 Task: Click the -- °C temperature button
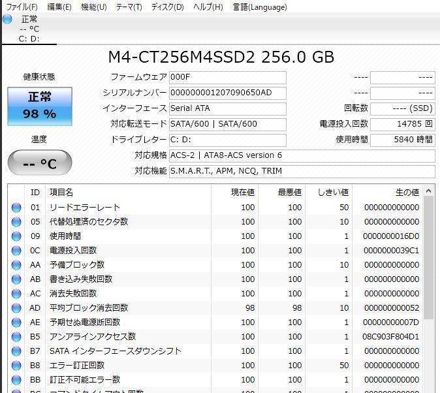pyautogui.click(x=40, y=163)
